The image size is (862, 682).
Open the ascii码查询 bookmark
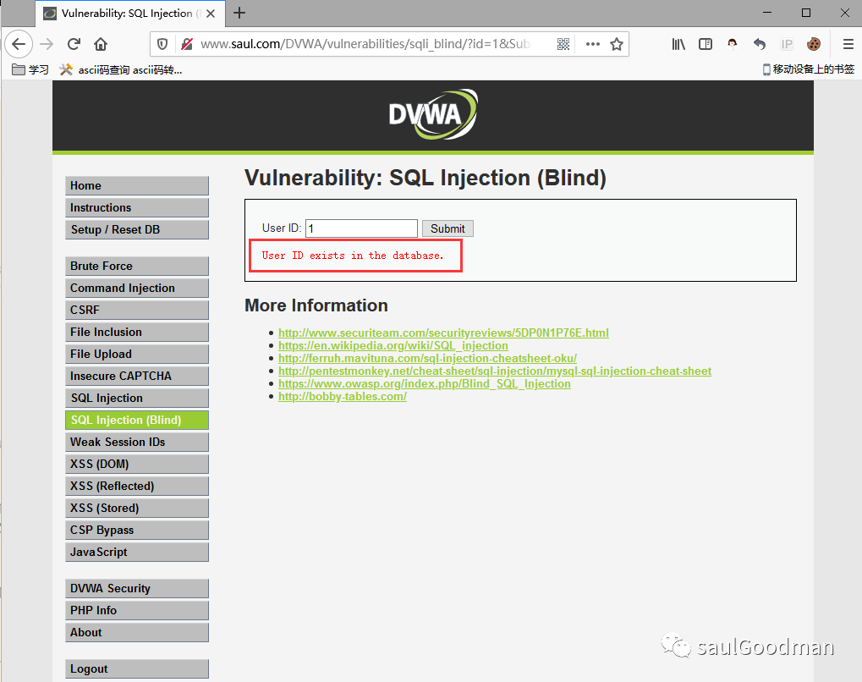[x=121, y=69]
